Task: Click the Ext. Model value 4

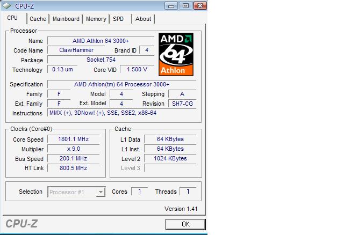Action: 121,104
